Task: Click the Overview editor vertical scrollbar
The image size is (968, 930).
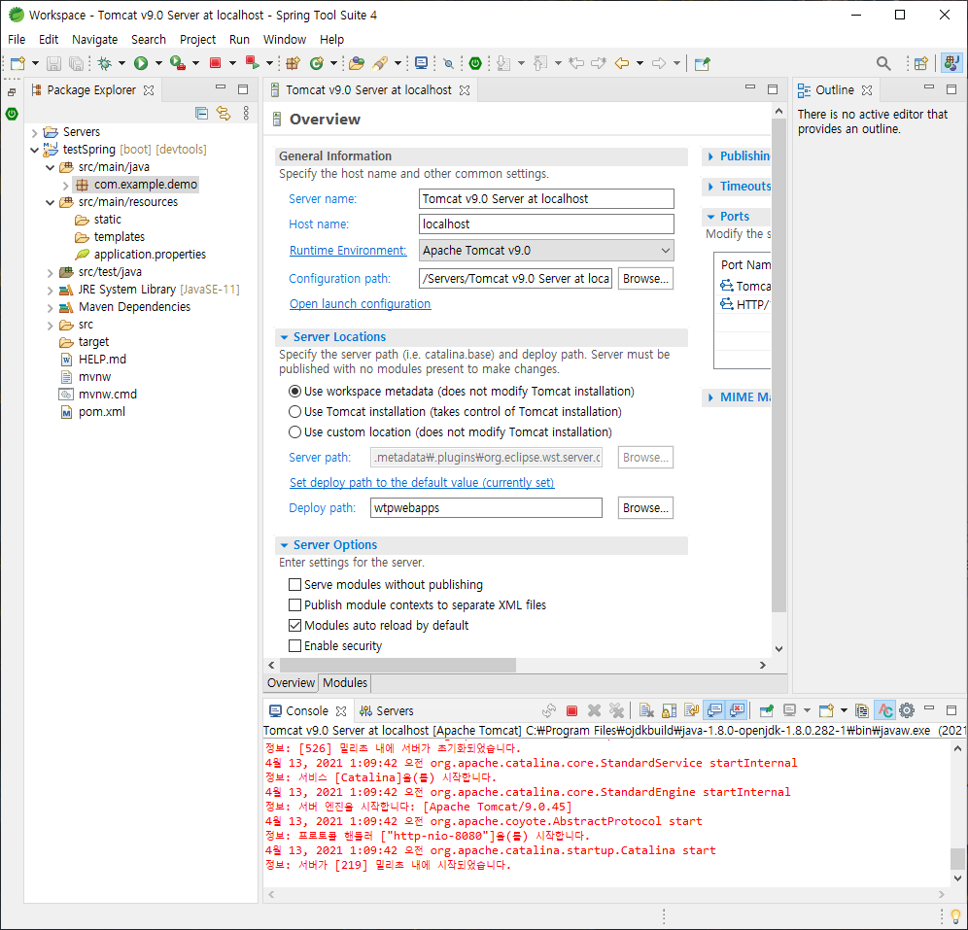Action: point(778,366)
